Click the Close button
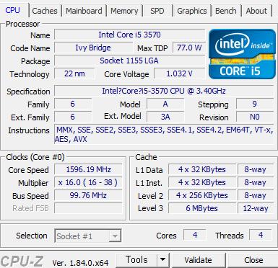 click(253, 260)
